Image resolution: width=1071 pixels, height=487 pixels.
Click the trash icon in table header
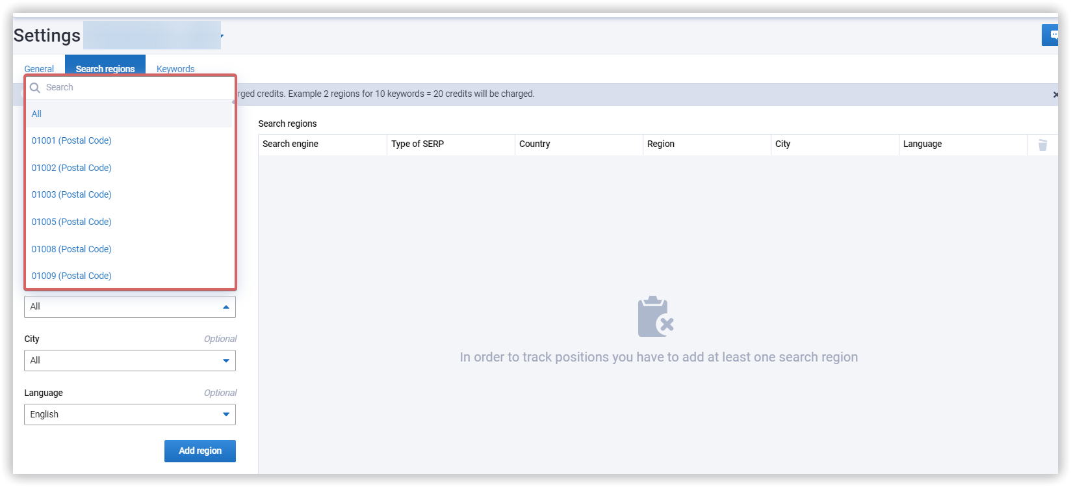[x=1042, y=145]
